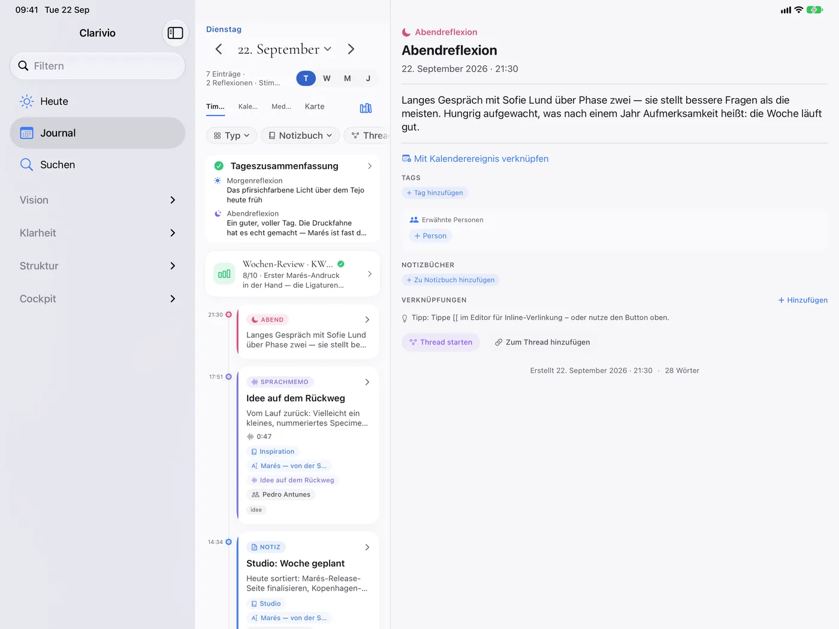Click the 14:34 timeline marker
The image size is (839, 629).
coord(228,542)
